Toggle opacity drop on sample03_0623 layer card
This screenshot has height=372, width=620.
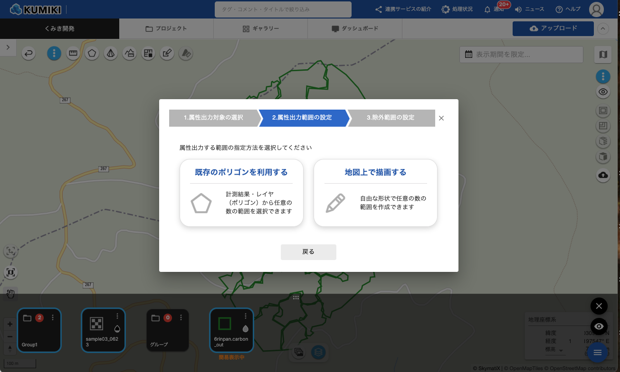tap(117, 328)
